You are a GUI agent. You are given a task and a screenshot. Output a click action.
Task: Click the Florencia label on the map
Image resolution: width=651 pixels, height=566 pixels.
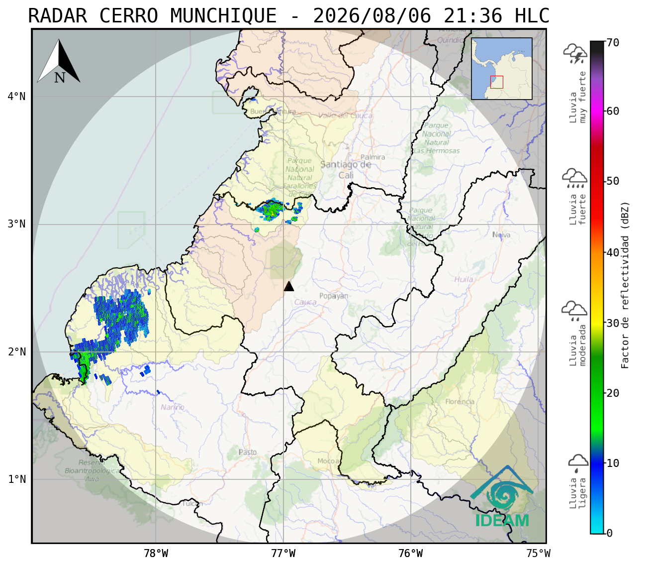460,402
